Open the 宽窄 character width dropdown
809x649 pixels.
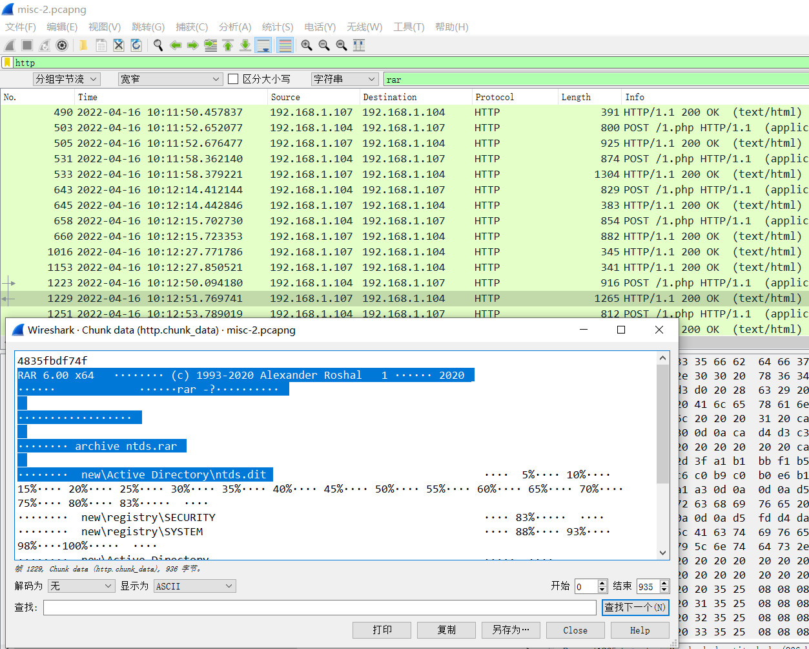coord(170,79)
